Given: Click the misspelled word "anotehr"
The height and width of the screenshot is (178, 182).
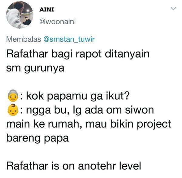Looking at the screenshot, I should [97, 166].
